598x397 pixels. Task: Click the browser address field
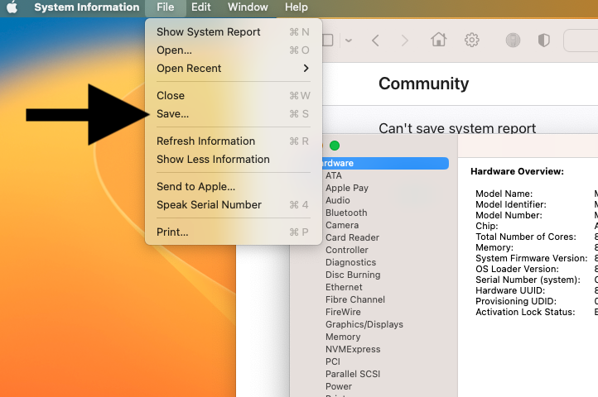581,41
